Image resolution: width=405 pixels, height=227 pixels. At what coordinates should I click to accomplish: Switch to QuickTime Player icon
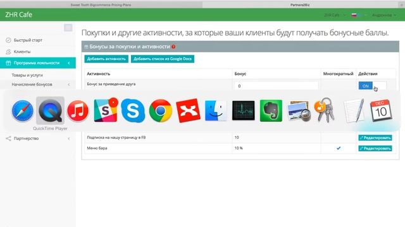pyautogui.click(x=50, y=111)
